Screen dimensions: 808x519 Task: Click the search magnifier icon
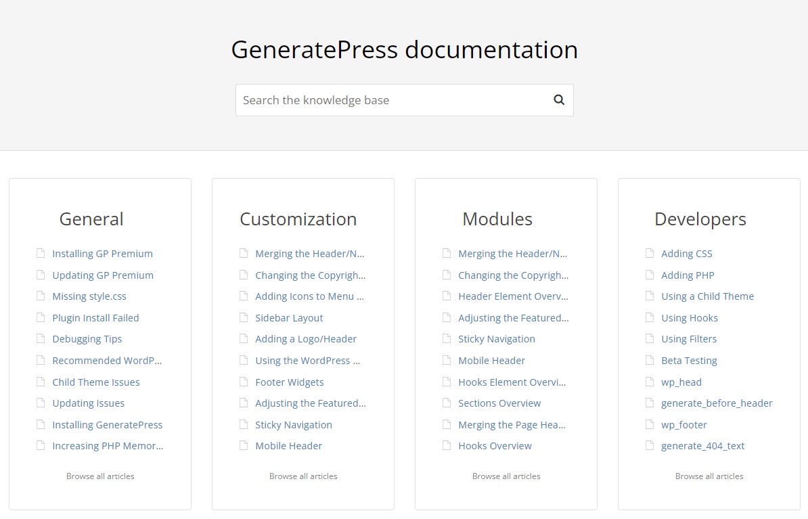pos(558,100)
